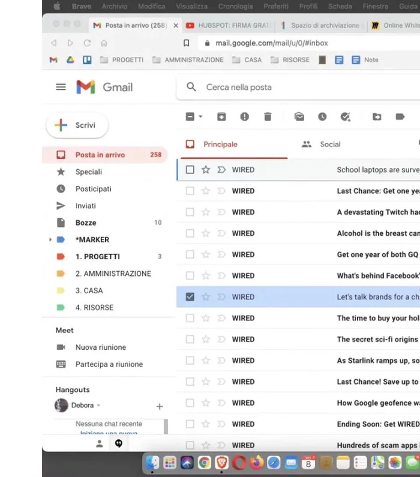Report spam using the exclamation icon
The height and width of the screenshot is (477, 420).
245,116
